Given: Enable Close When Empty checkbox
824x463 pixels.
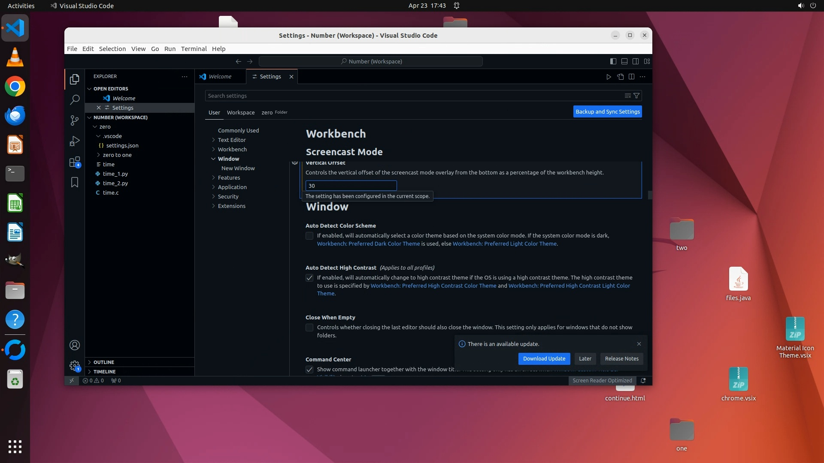Looking at the screenshot, I should click(x=309, y=328).
